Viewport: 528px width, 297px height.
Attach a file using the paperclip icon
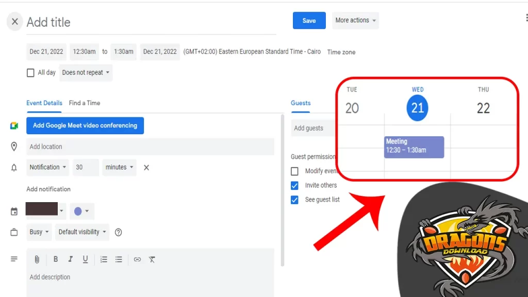36,259
